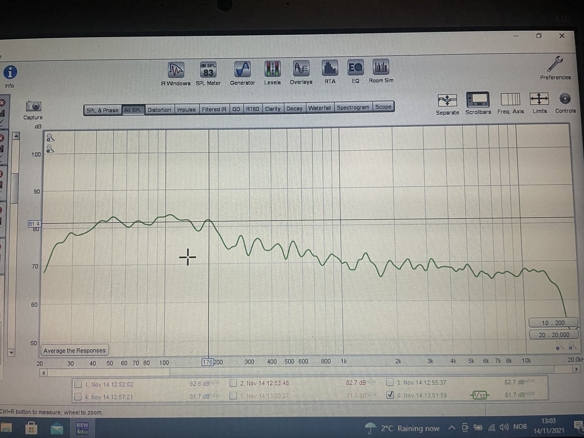Expand the hidden system tray icons
Image resolution: width=584 pixels, height=438 pixels.
click(x=451, y=427)
